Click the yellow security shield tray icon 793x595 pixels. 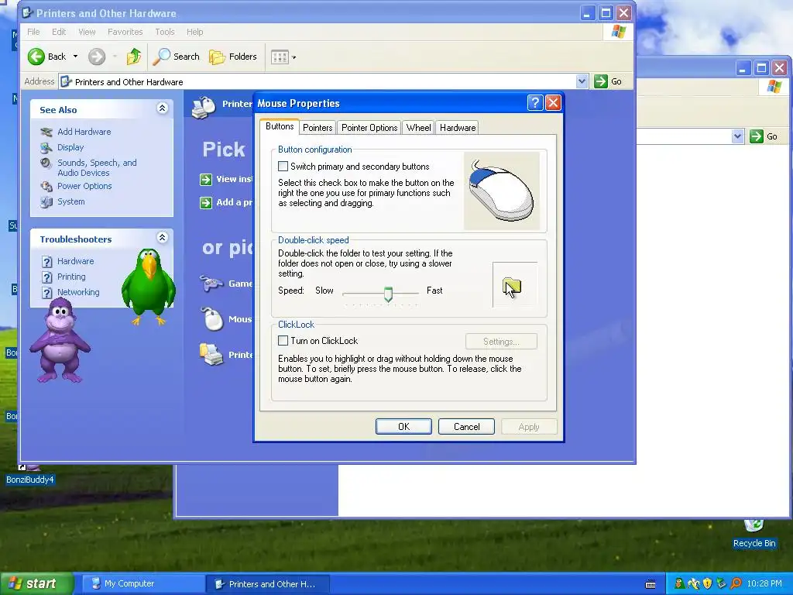[708, 584]
